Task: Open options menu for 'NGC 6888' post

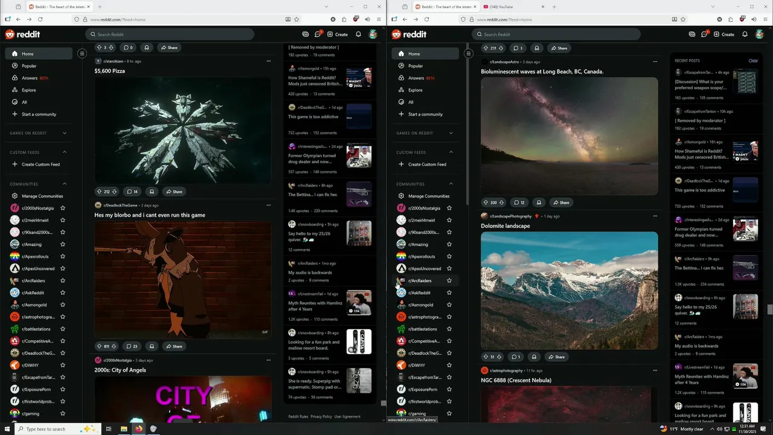Action: coord(655,370)
